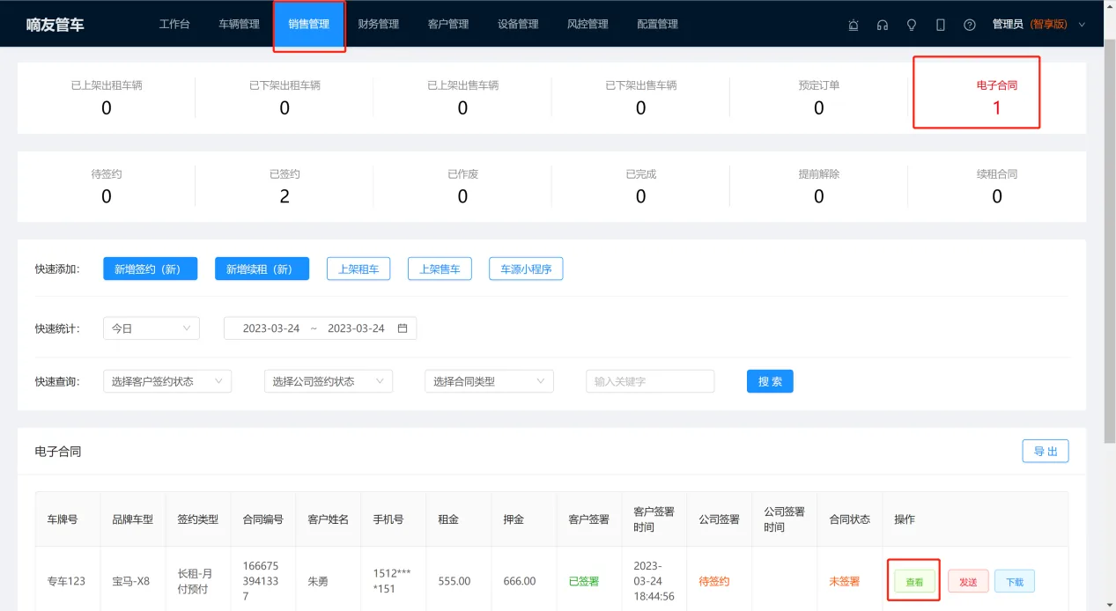Open 客户管理 menu
The width and height of the screenshot is (1116, 611).
pos(448,25)
